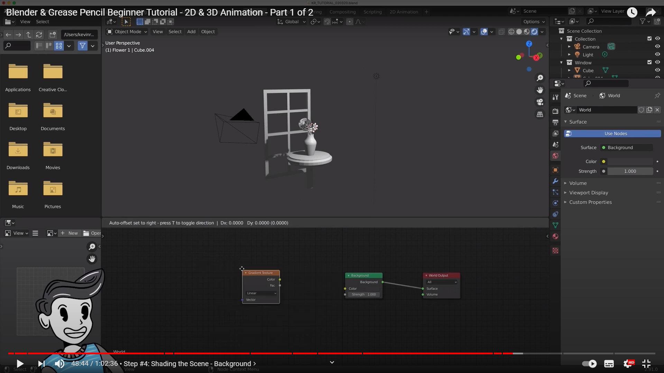Open the Render properties tab icon
664x373 pixels.
[555, 111]
